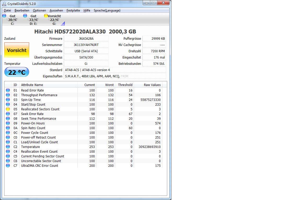The image size is (301, 200).
Task: Open the Hilfe menu
Action: 87,10
